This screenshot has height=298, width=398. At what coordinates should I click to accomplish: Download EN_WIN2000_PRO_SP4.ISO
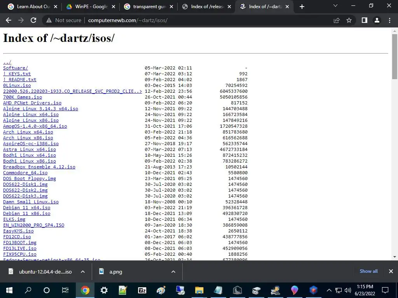33,225
